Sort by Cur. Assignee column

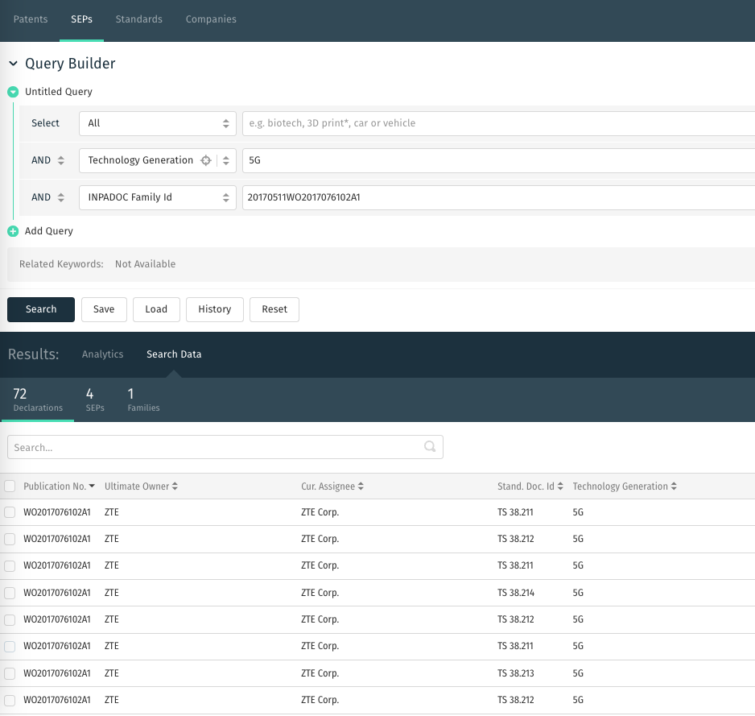click(332, 486)
